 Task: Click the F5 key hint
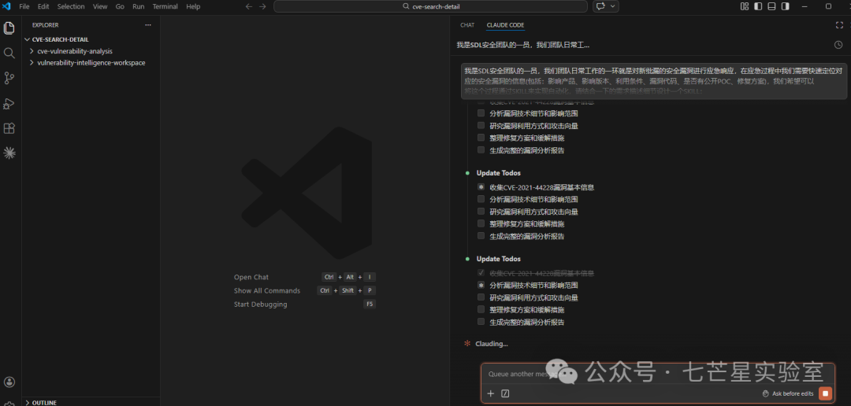coord(370,304)
